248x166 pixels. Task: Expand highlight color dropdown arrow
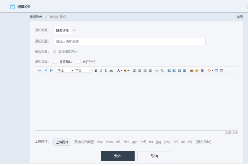pyautogui.click(x=129, y=71)
